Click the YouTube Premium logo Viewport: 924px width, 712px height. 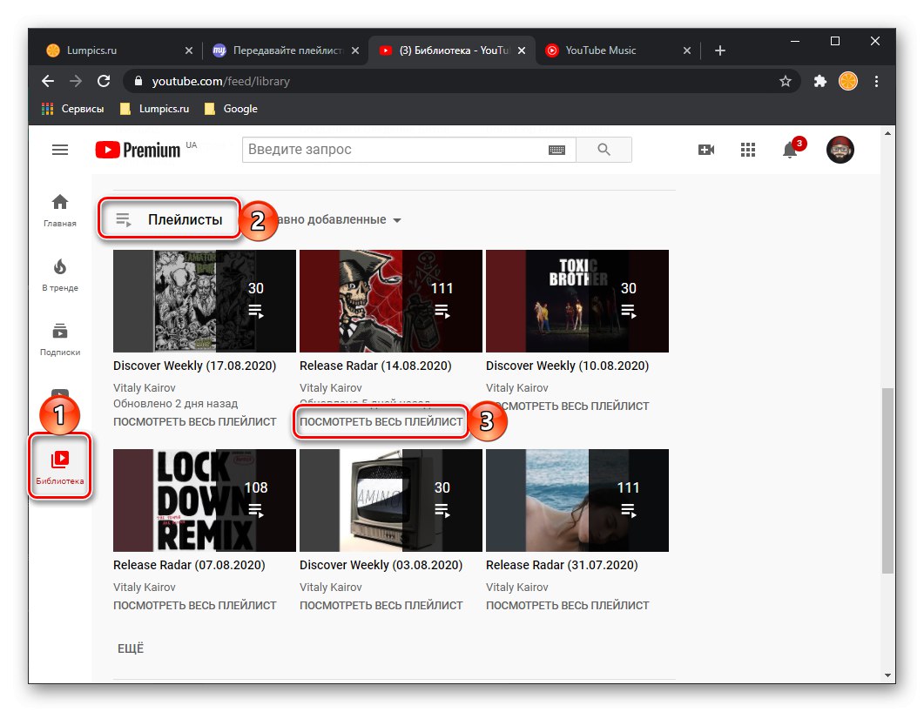pyautogui.click(x=138, y=150)
